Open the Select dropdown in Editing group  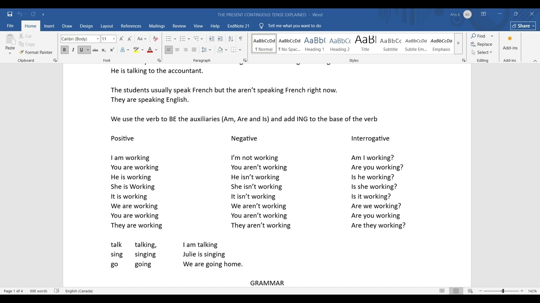point(482,52)
